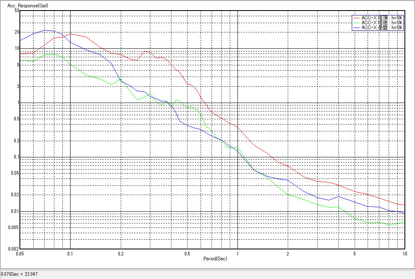Click the period axis label 10
This screenshot has height=279, width=415.
click(x=404, y=253)
